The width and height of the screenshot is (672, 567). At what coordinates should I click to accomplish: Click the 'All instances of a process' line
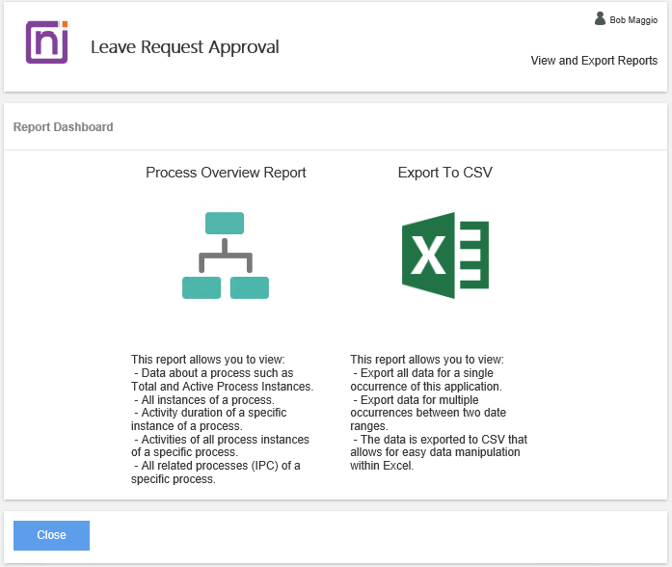[x=204, y=399]
